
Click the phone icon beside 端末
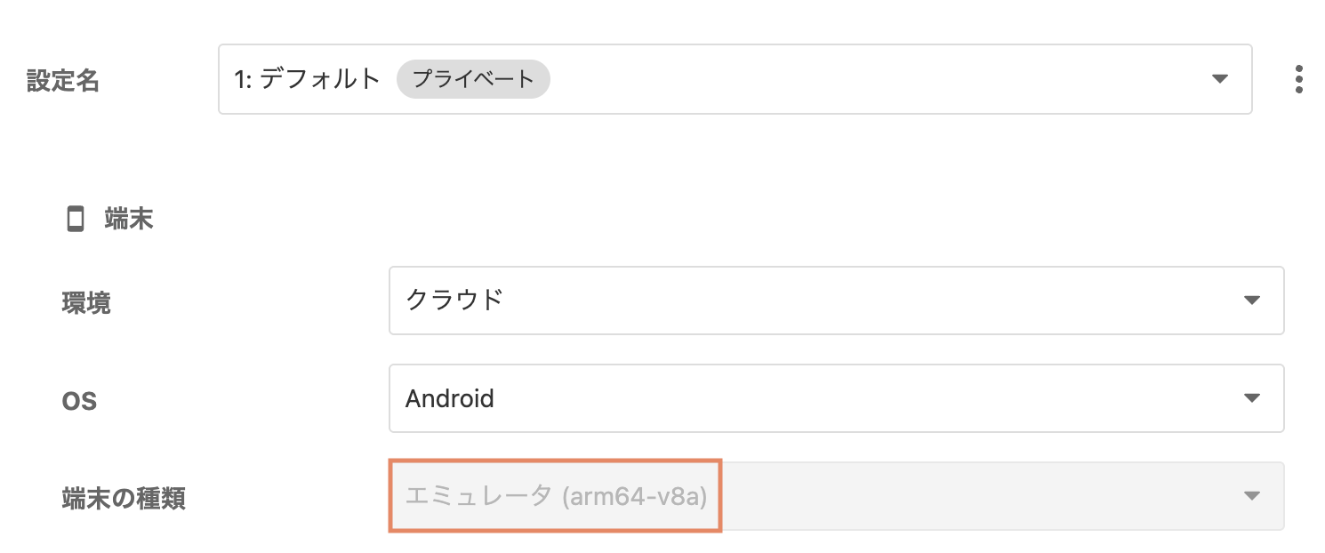(x=76, y=219)
